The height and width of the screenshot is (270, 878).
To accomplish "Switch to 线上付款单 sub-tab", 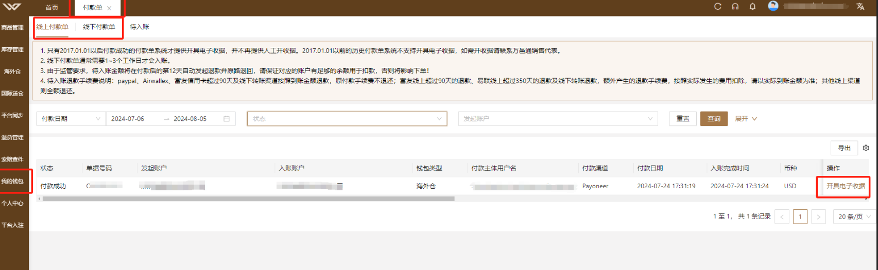I will [52, 27].
